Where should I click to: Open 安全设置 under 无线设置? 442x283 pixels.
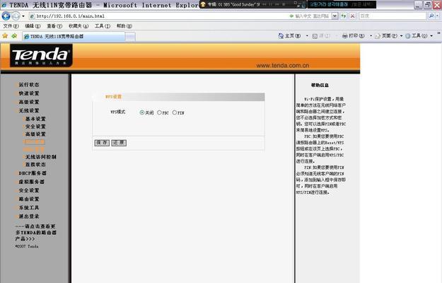(35, 127)
